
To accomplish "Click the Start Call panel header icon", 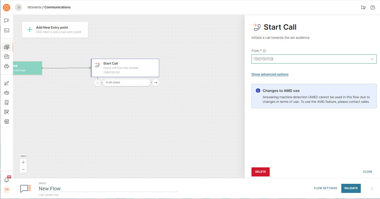I will pyautogui.click(x=257, y=27).
